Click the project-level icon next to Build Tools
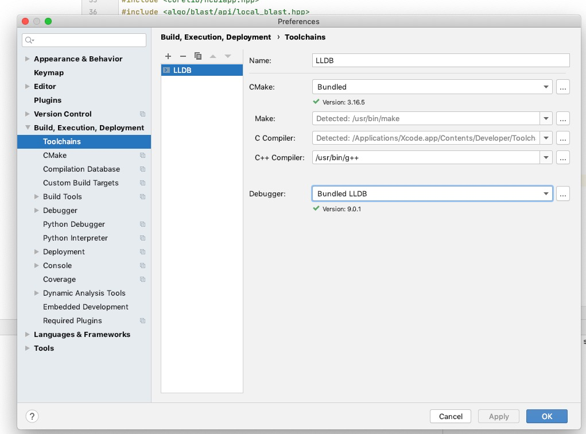Image resolution: width=586 pixels, height=434 pixels. [x=142, y=197]
